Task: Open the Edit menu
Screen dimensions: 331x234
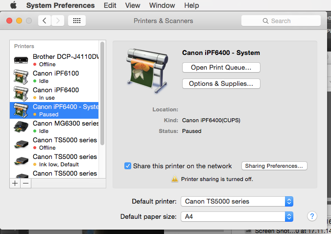Action: click(110, 5)
